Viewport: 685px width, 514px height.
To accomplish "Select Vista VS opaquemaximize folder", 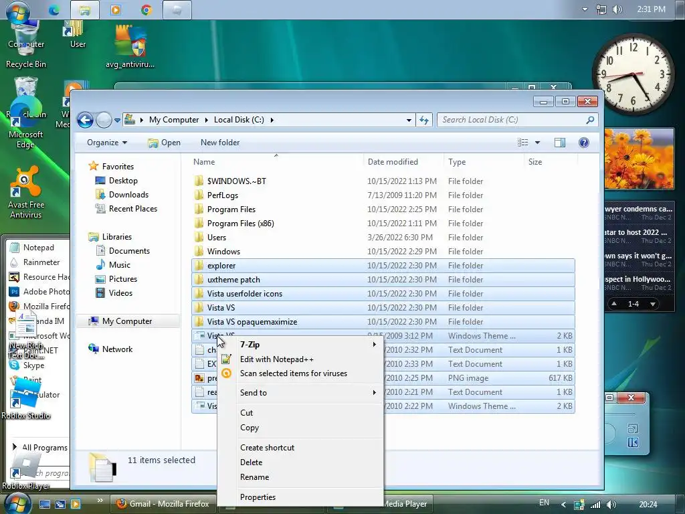I will (x=383, y=322).
